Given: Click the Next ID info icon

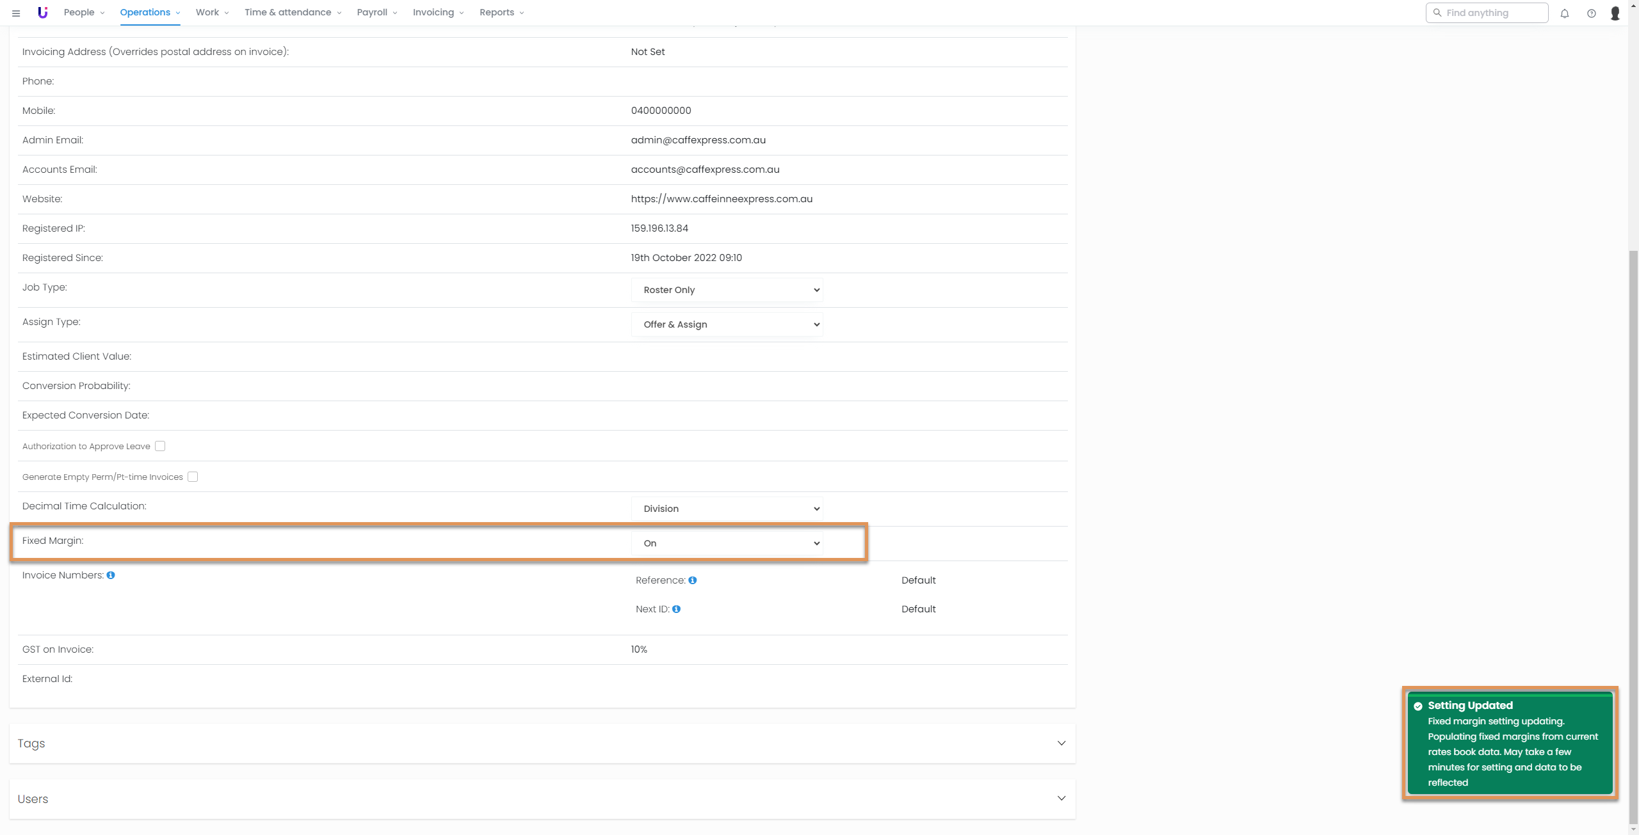Looking at the screenshot, I should coord(676,609).
